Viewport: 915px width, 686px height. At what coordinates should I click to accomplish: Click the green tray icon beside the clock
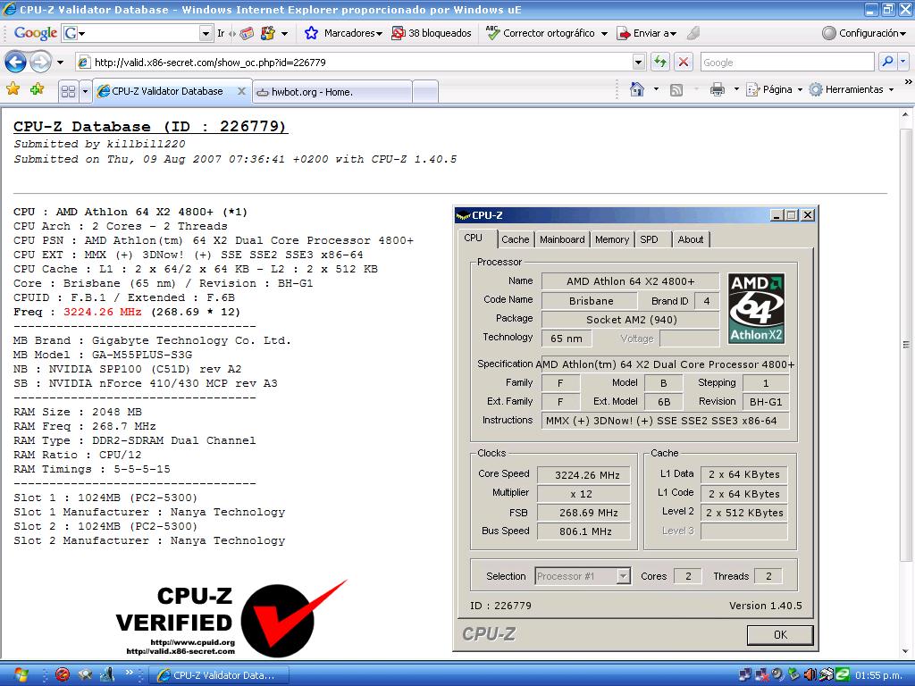coord(842,675)
